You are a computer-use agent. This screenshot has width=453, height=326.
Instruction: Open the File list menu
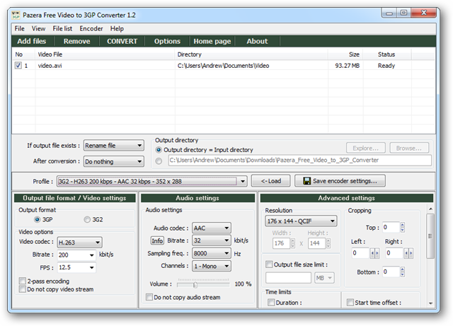[x=62, y=28]
